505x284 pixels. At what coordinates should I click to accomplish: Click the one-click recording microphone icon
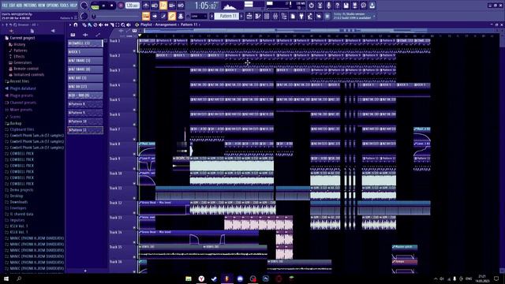[x=328, y=6]
